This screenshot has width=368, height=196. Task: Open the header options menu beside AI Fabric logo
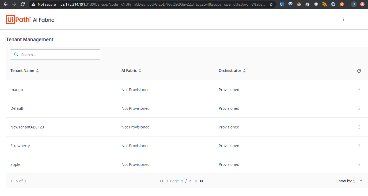pyautogui.click(x=344, y=19)
